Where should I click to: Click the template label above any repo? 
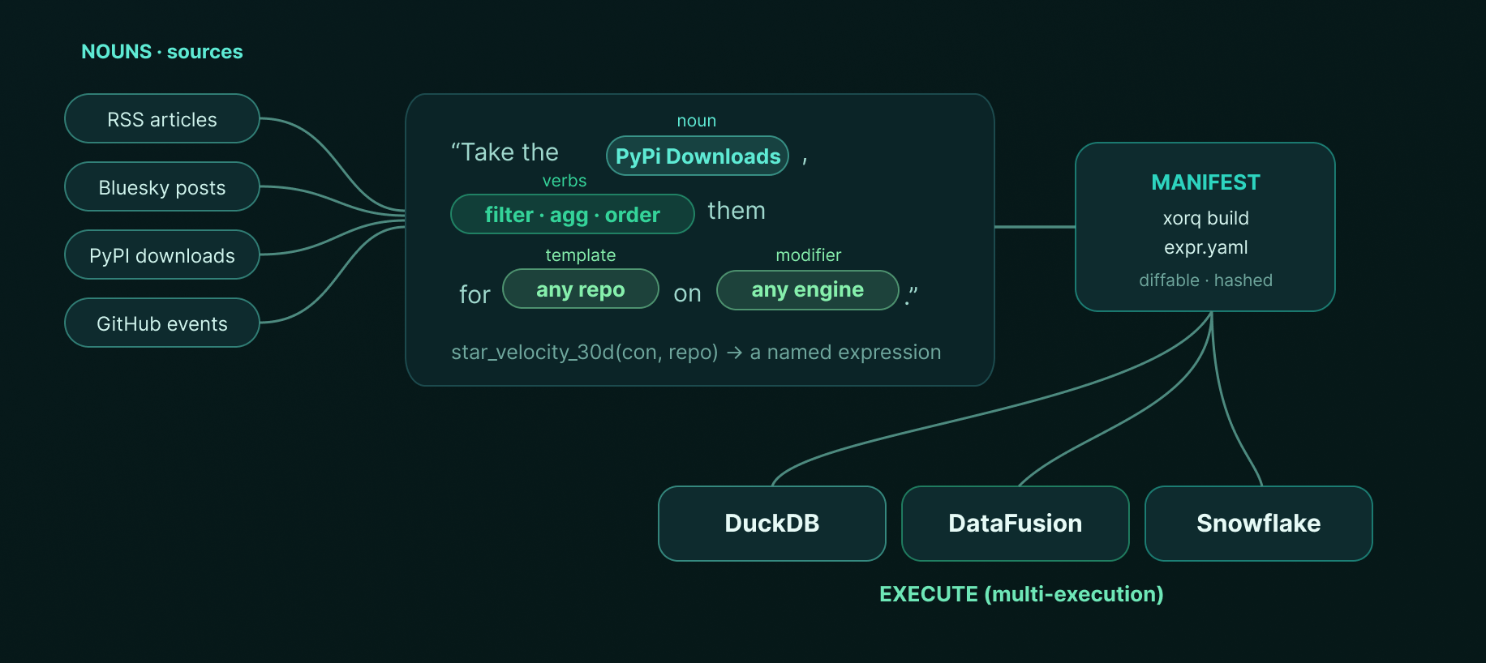tap(581, 255)
